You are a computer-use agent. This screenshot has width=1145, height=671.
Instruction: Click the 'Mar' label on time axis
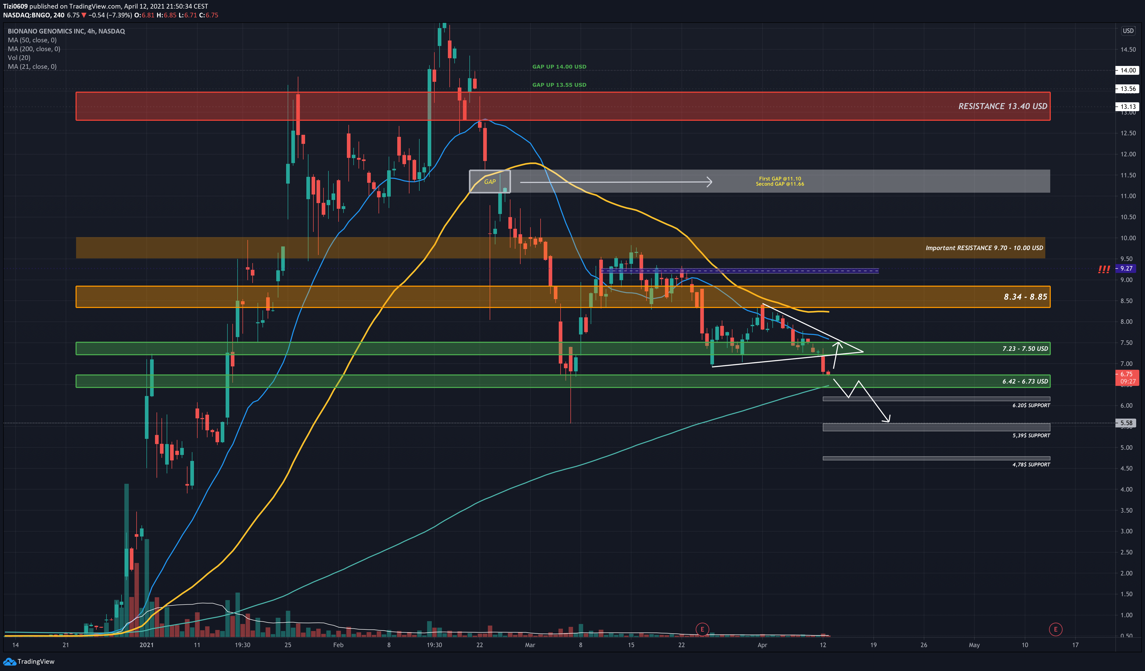pyautogui.click(x=530, y=645)
